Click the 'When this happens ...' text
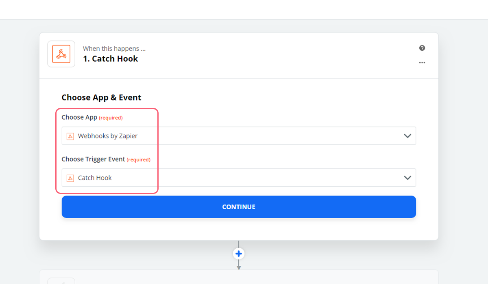 114,49
